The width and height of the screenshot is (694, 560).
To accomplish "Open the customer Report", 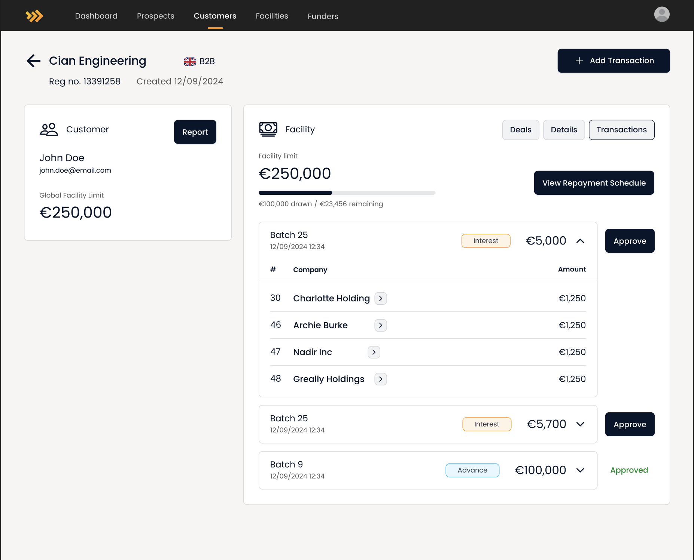I will (x=195, y=132).
